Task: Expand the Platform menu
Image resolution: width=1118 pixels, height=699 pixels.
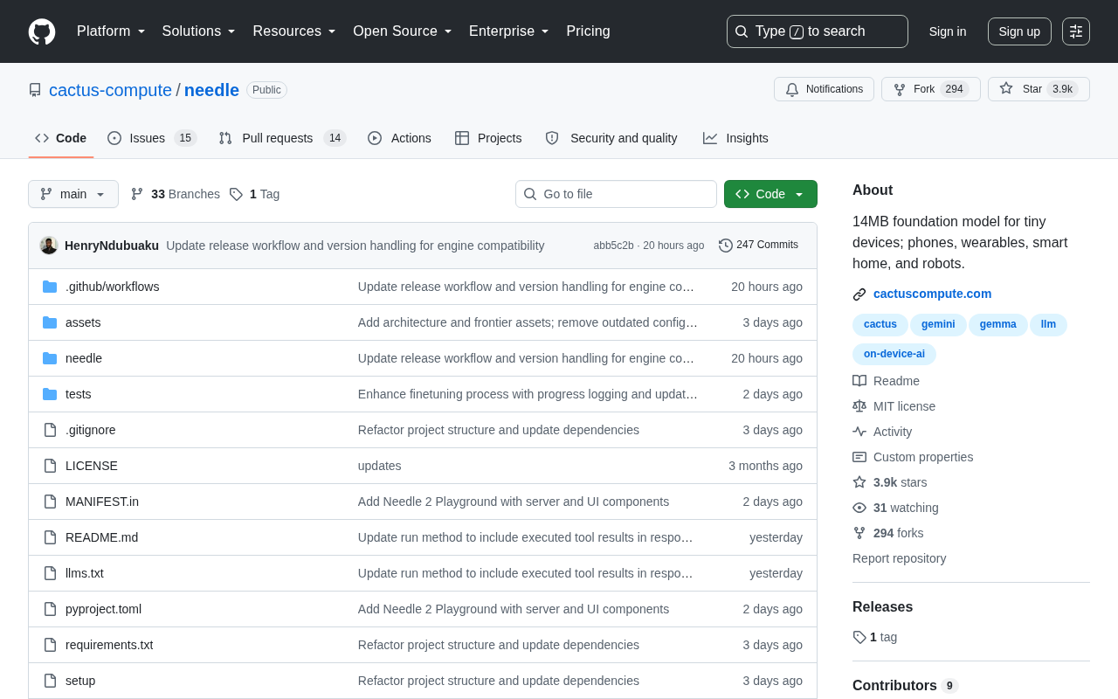Action: (x=111, y=31)
